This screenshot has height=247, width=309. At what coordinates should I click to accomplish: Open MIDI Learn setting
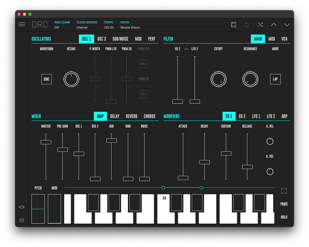click(x=57, y=27)
